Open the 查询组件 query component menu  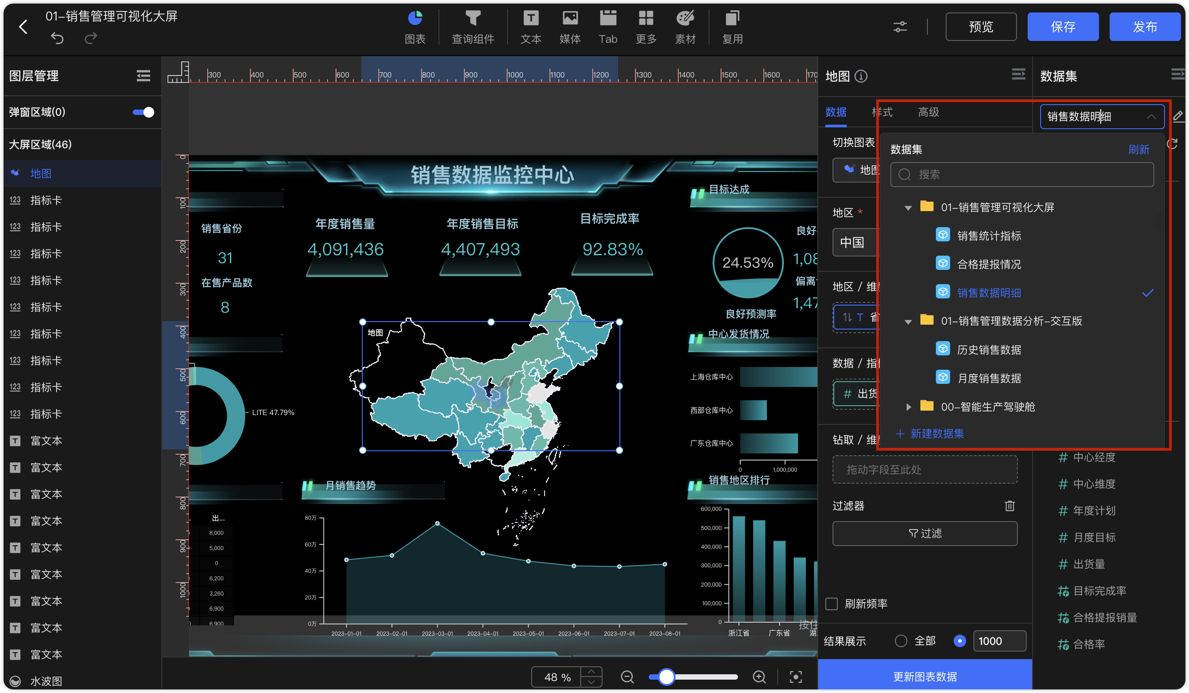[473, 28]
